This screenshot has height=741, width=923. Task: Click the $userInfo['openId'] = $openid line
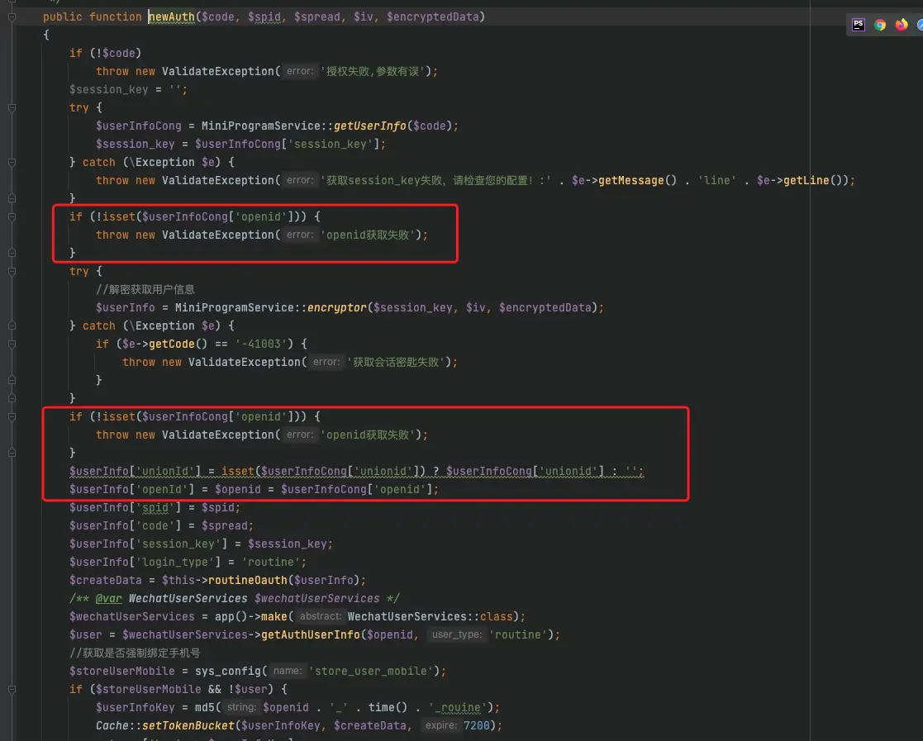click(254, 490)
